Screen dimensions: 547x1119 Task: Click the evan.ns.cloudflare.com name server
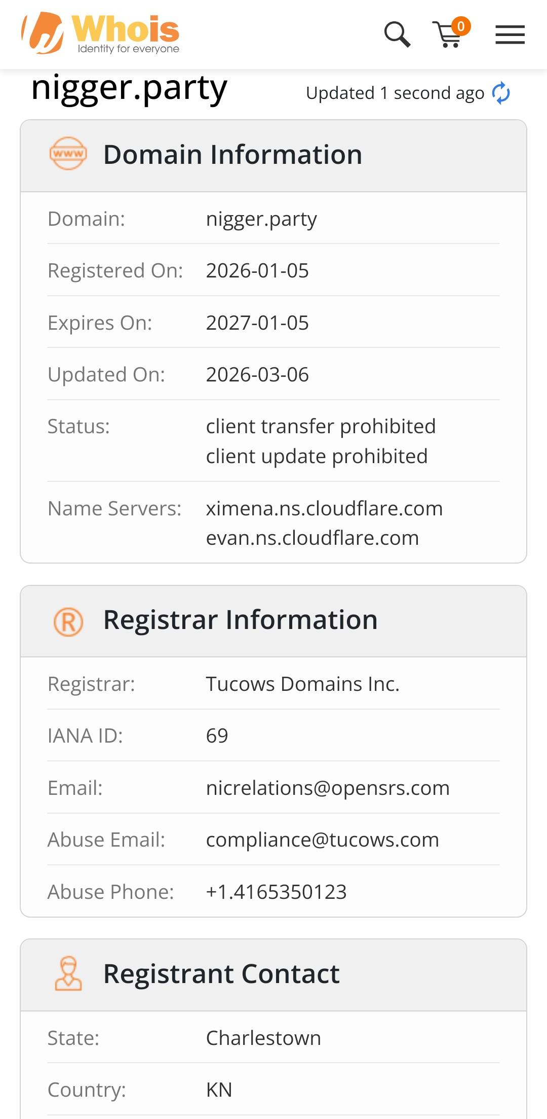tap(312, 538)
